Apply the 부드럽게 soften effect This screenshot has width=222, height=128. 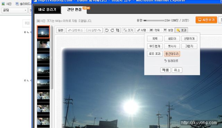point(155,46)
